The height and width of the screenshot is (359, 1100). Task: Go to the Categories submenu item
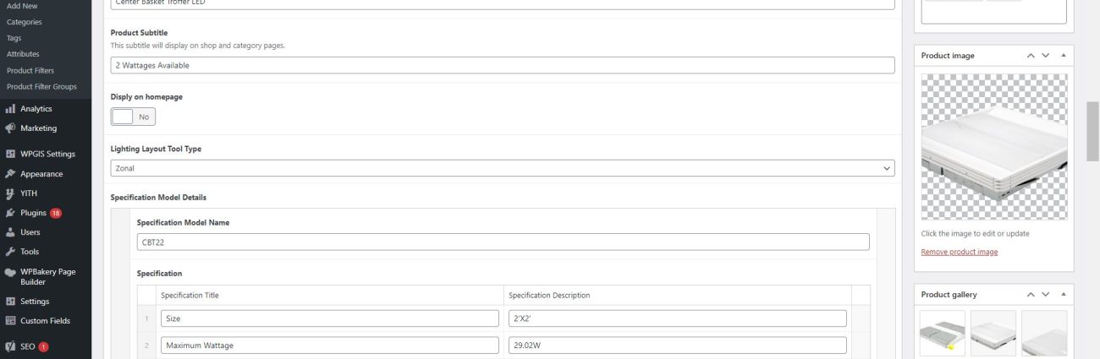pos(24,22)
